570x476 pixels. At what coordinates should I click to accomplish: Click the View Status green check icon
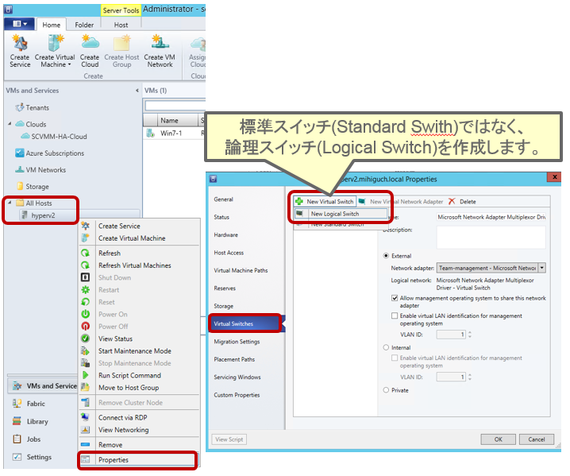point(86,339)
